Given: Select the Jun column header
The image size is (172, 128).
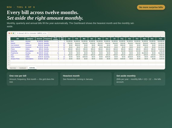Looking at the screenshot, I should click(x=107, y=39).
